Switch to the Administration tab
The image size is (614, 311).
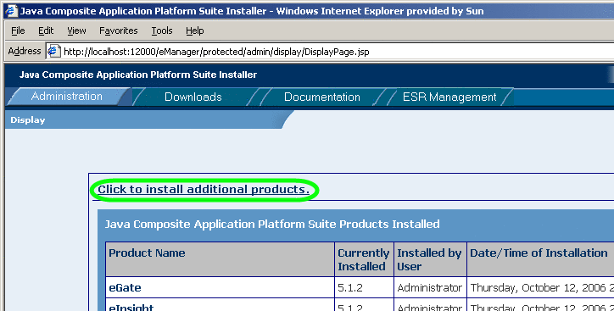pyautogui.click(x=67, y=97)
